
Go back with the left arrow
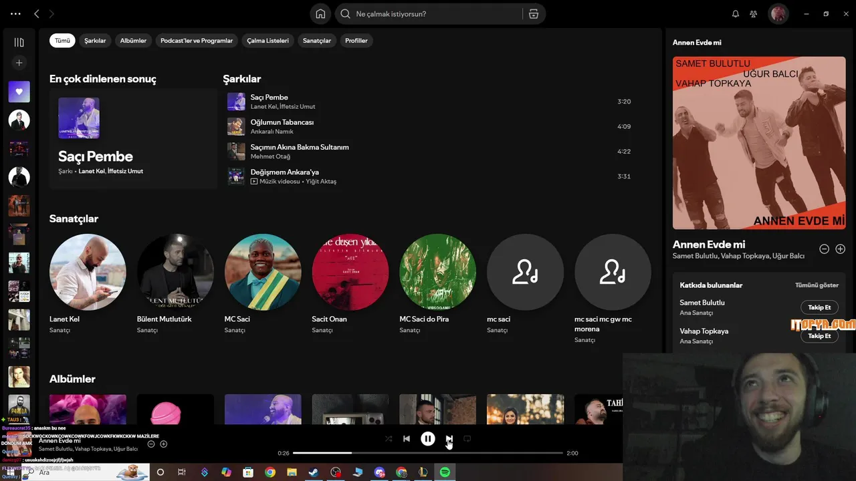(37, 13)
